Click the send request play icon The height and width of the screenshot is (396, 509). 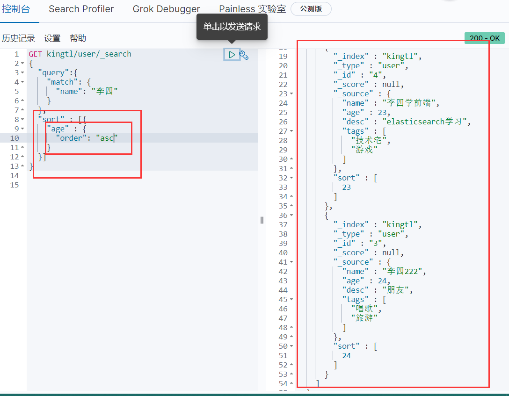coord(232,55)
